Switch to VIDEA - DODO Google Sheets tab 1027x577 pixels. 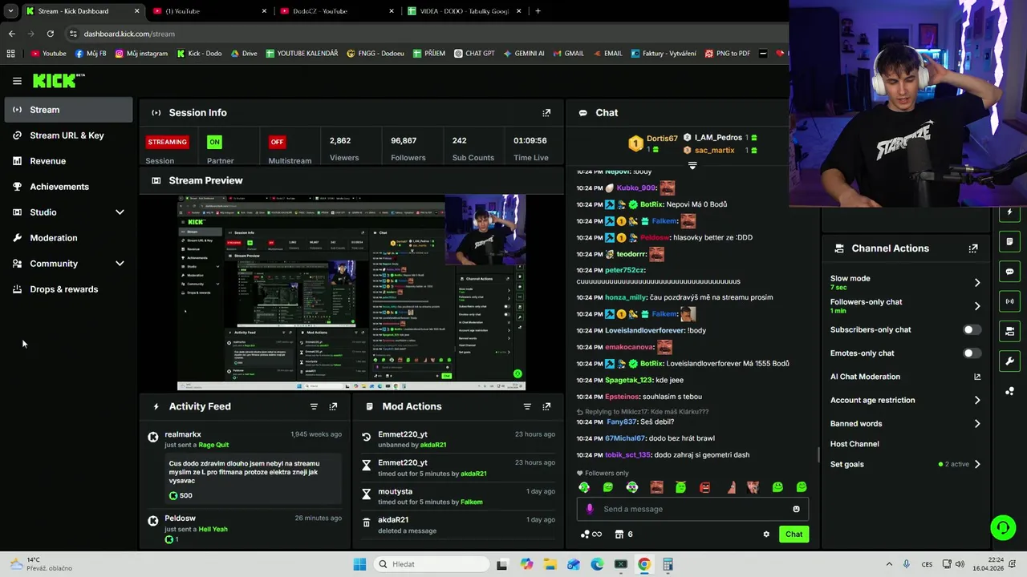tap(465, 11)
